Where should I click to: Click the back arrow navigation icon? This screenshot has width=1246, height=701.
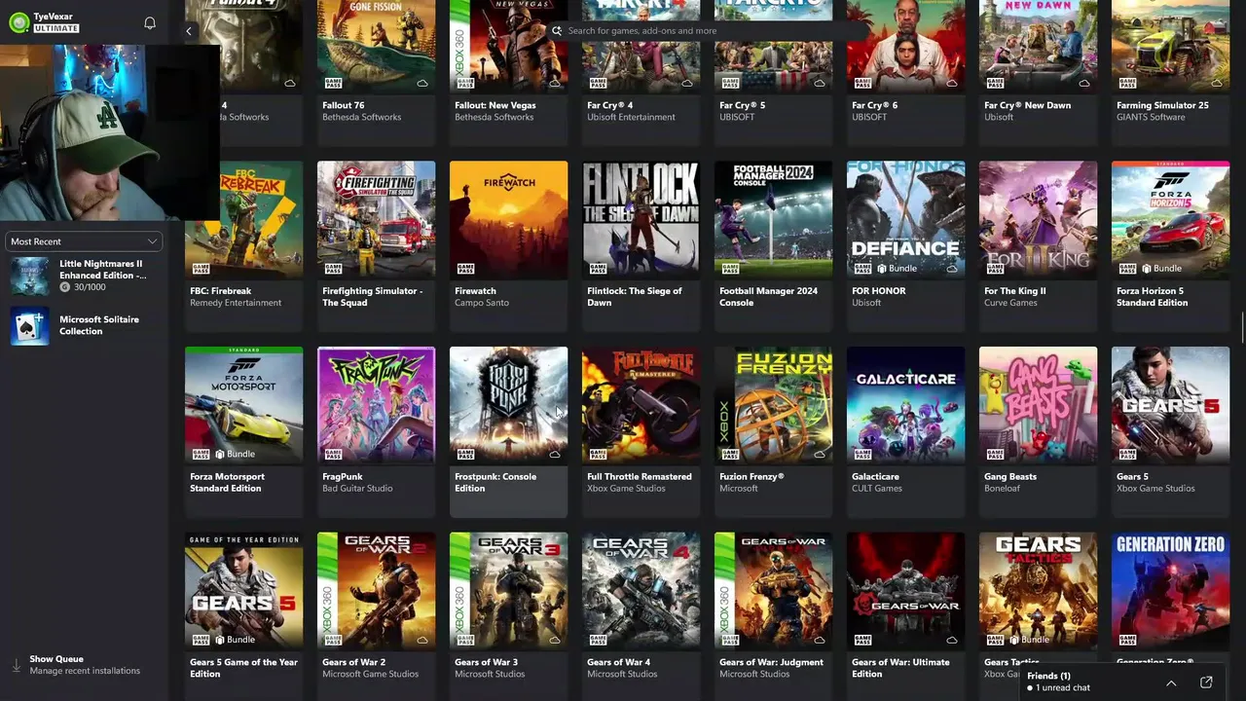tap(189, 31)
